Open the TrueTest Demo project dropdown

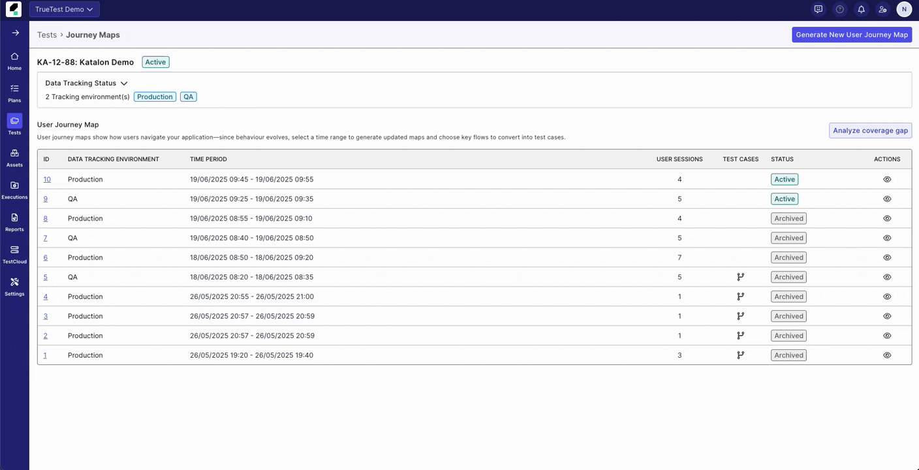(65, 9)
